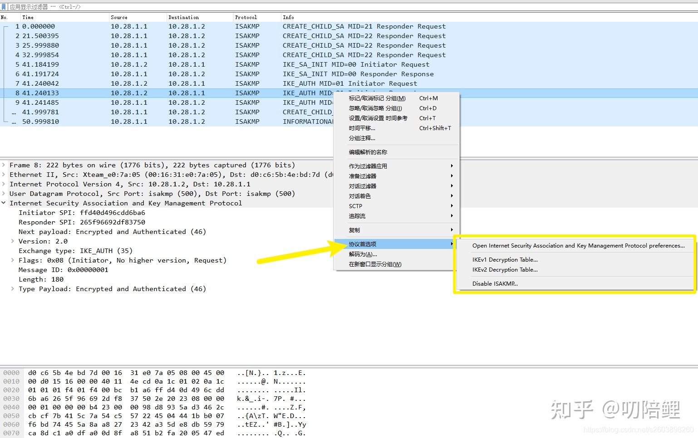
Task: Expand the Frame 8 tree item
Action: point(4,165)
